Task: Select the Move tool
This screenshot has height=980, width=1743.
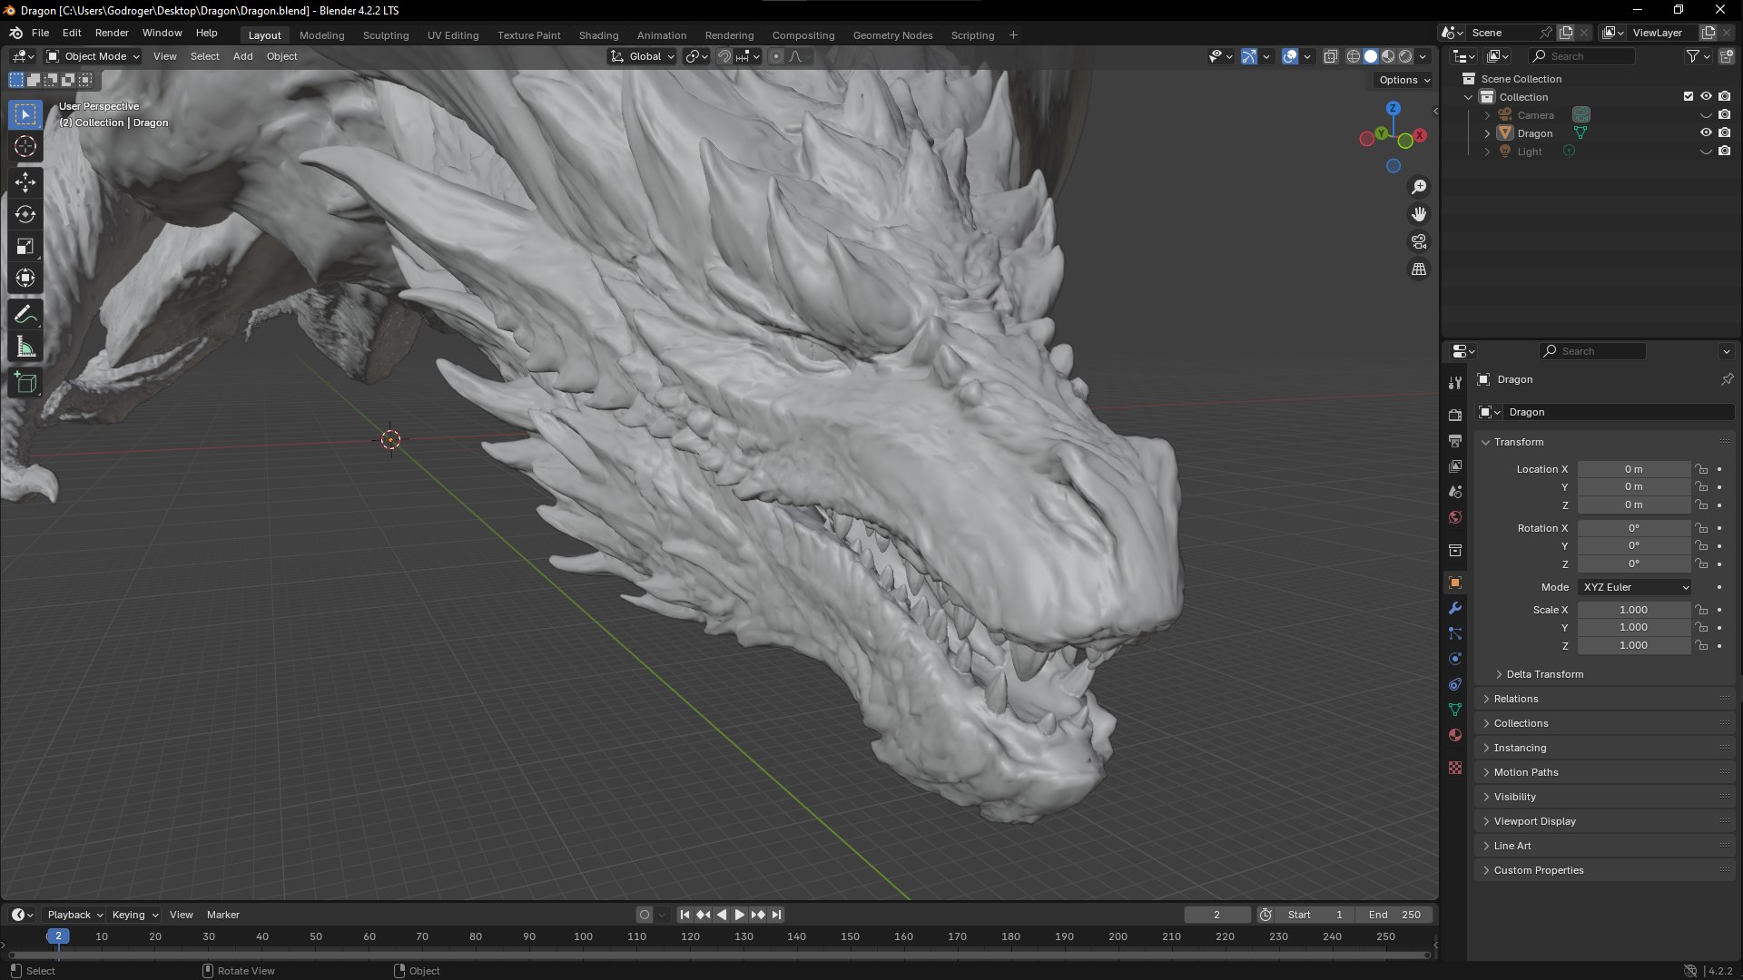Action: coord(25,182)
